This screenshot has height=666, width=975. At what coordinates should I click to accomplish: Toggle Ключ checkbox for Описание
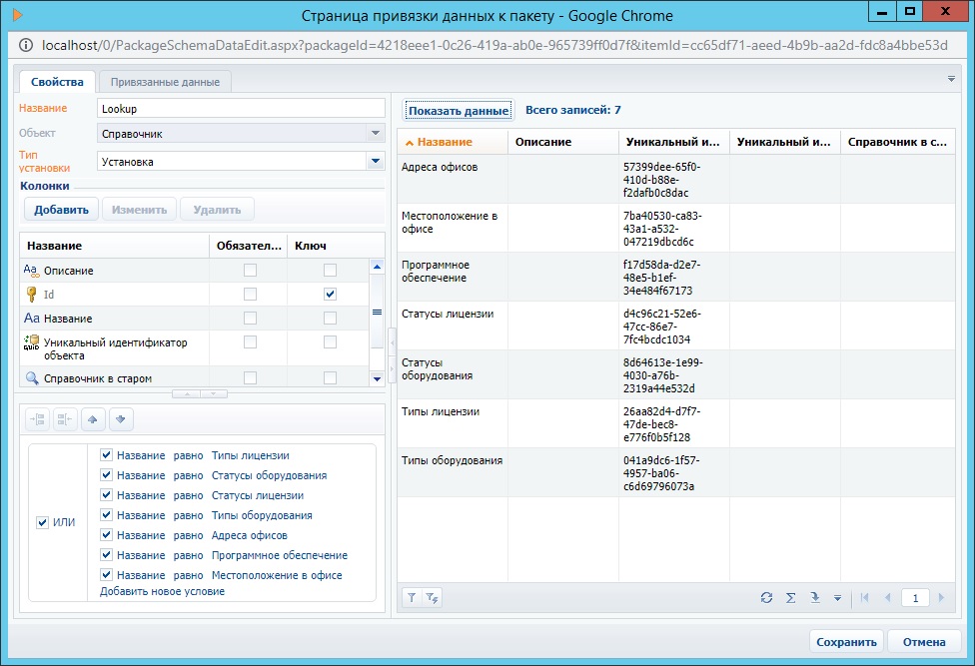click(x=331, y=271)
